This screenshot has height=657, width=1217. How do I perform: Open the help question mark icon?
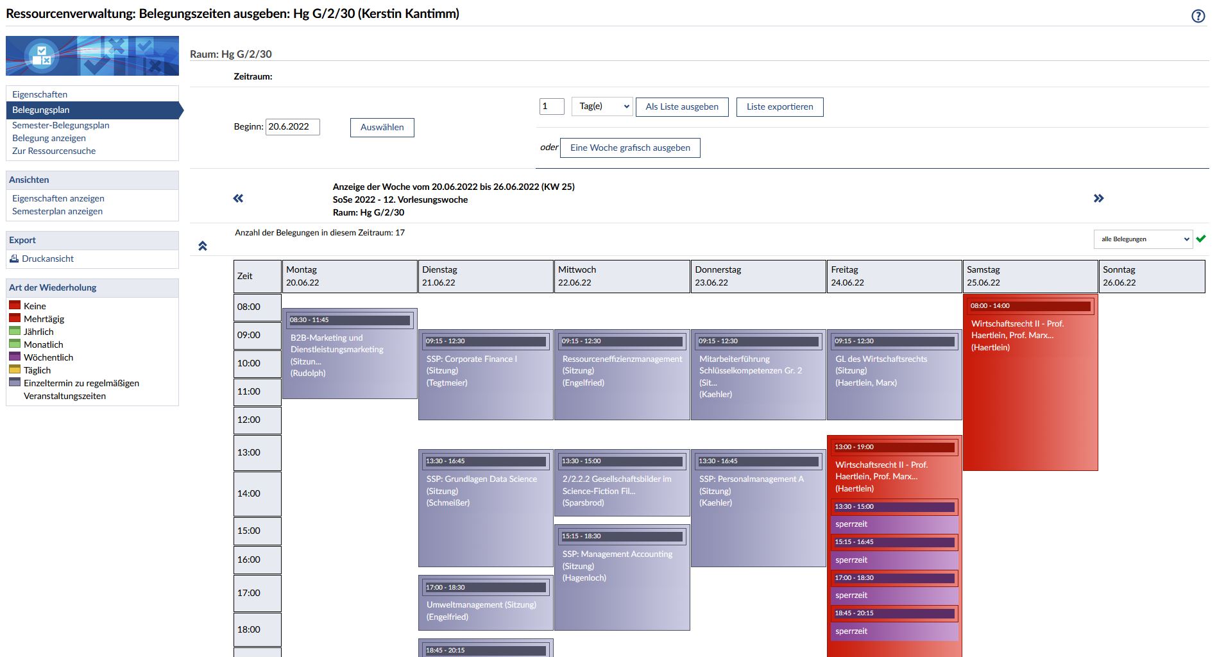coord(1198,16)
